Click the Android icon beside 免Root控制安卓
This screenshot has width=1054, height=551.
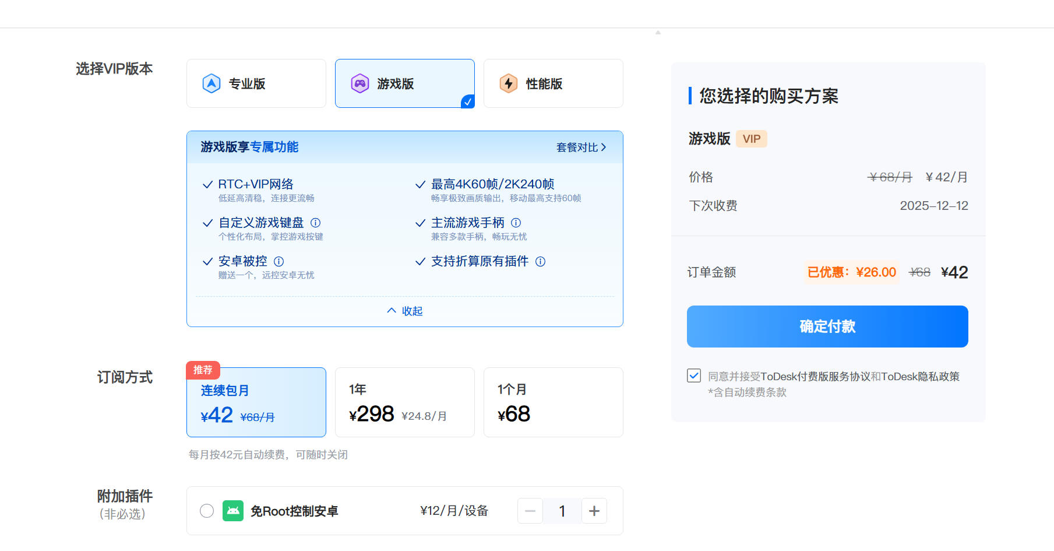click(233, 511)
